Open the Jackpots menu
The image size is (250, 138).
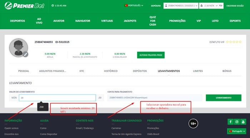tap(130, 21)
